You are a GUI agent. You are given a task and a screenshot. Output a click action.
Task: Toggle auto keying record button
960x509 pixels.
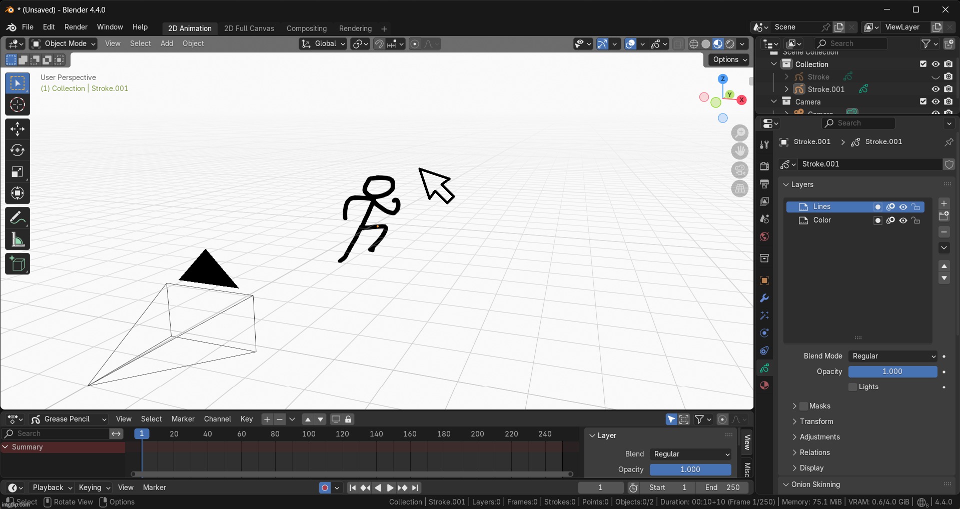pos(325,487)
